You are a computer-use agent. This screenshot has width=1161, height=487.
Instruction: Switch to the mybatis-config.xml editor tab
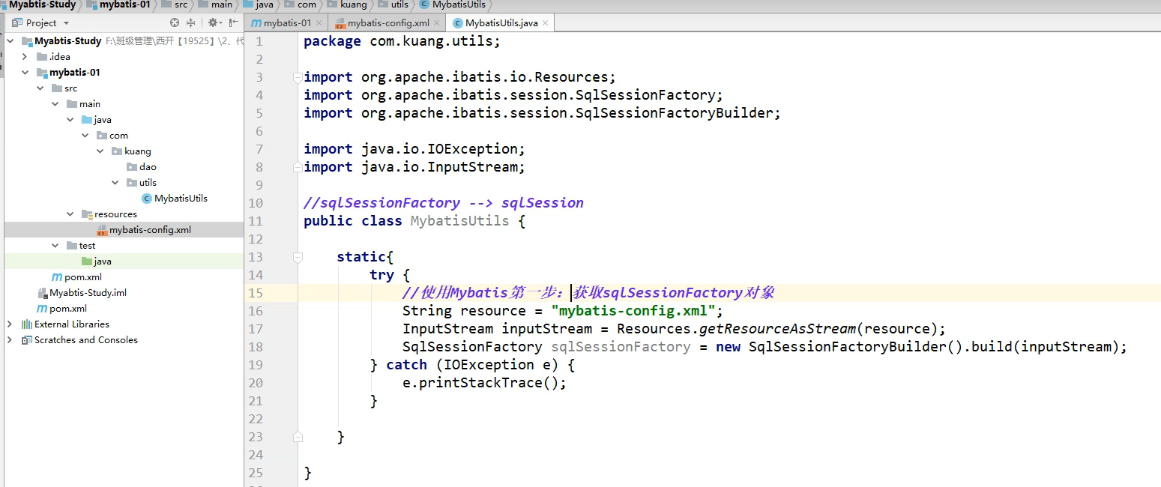click(x=388, y=23)
